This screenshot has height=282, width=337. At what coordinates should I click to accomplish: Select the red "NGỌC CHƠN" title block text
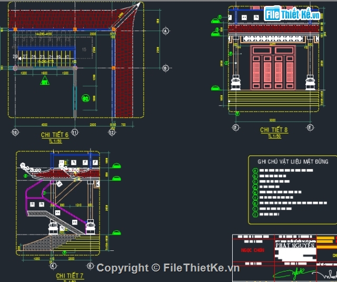click(x=253, y=250)
